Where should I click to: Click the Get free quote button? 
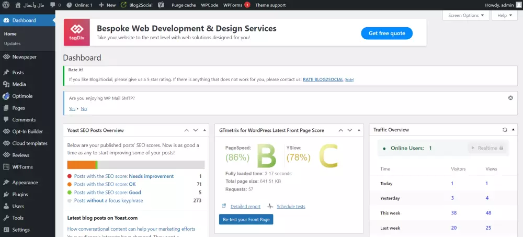[x=386, y=33]
